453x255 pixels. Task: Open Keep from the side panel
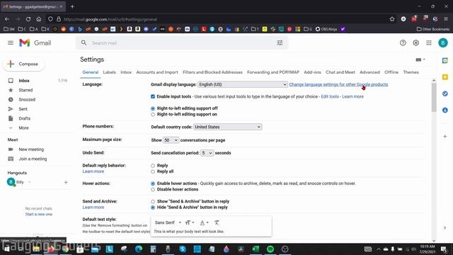[445, 77]
